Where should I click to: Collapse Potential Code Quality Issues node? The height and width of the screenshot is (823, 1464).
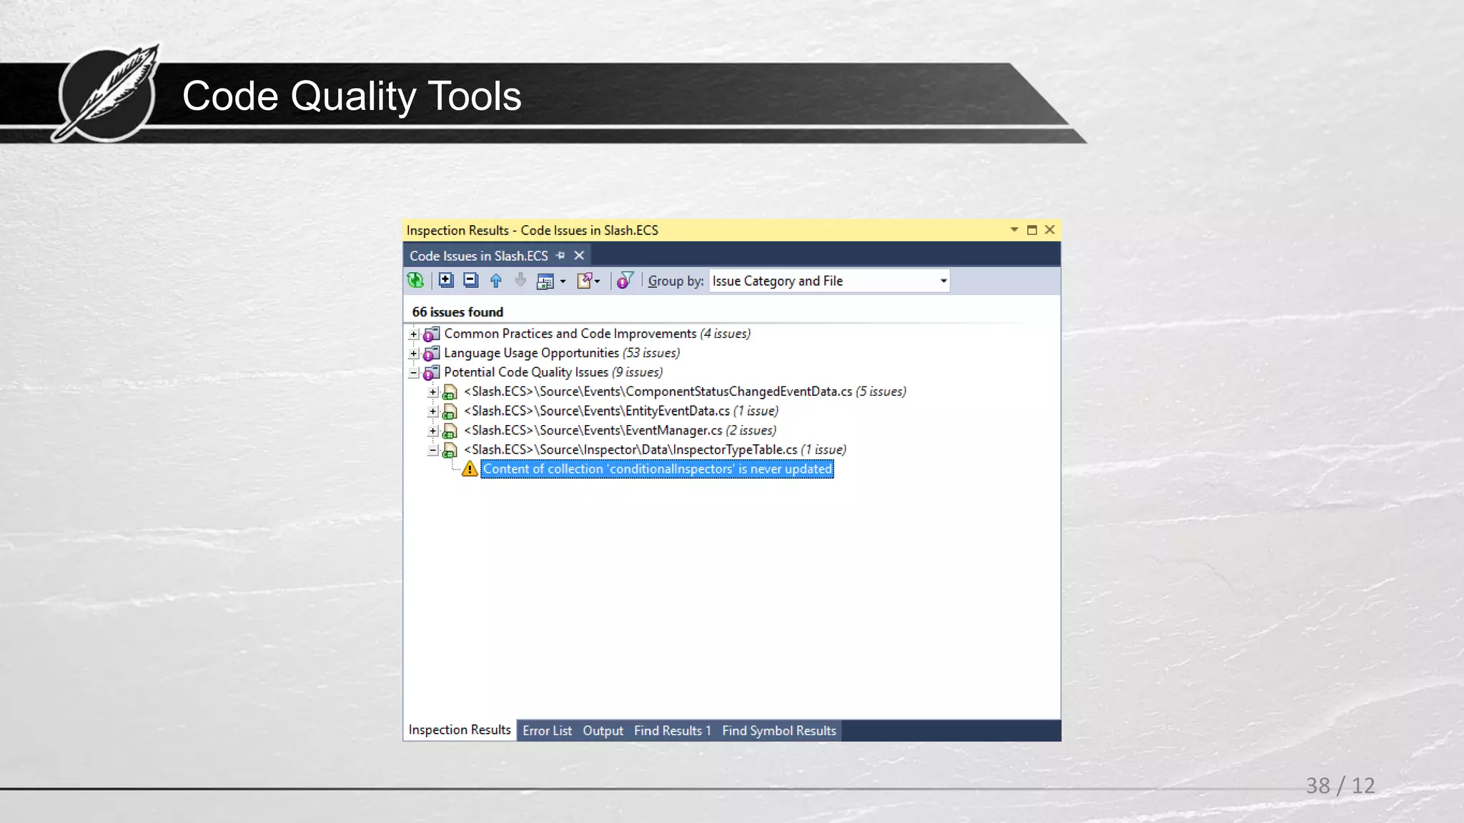coord(413,372)
